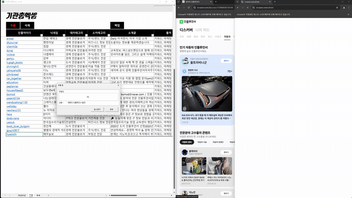This screenshot has width=352, height=198.
Task: Select the 자동차 트렌드 filter chip
Action: pos(218,142)
